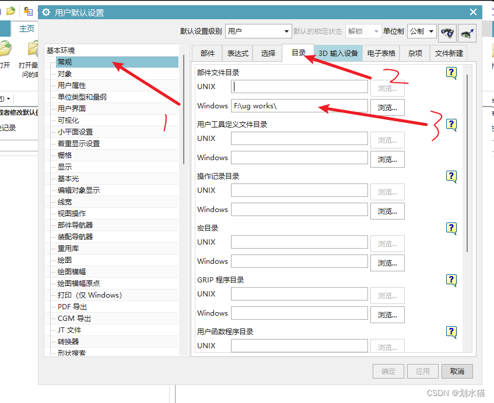Click the 用户工具定义文件目录 Windows input field
The height and width of the screenshot is (403, 494).
(x=299, y=158)
